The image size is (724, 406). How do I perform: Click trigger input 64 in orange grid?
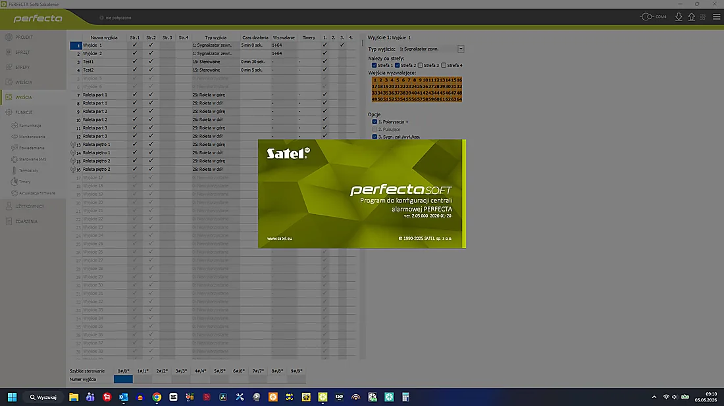(459, 100)
